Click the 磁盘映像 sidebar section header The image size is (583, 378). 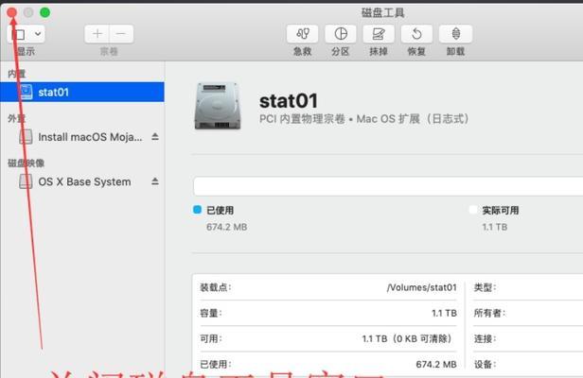[26, 163]
